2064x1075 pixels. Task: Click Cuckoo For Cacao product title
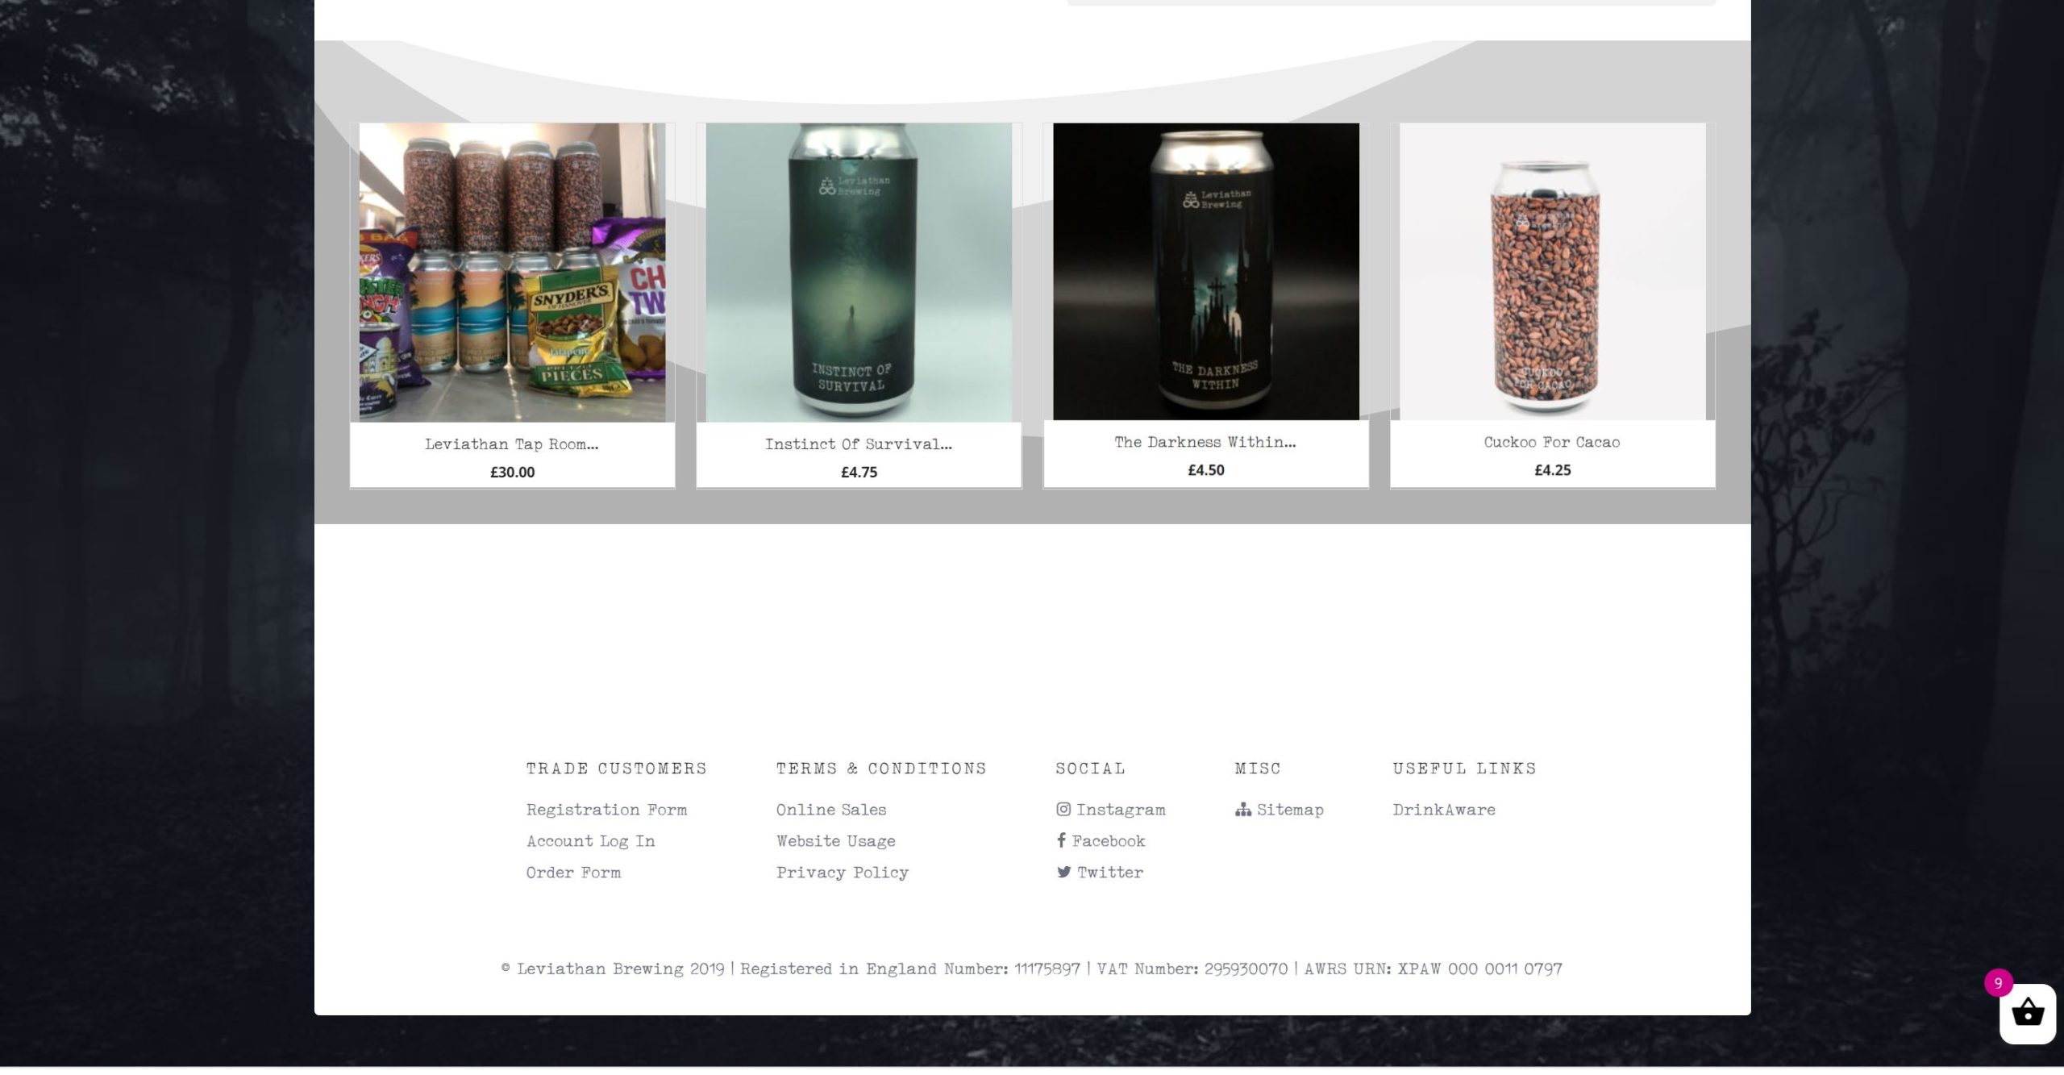1552,442
